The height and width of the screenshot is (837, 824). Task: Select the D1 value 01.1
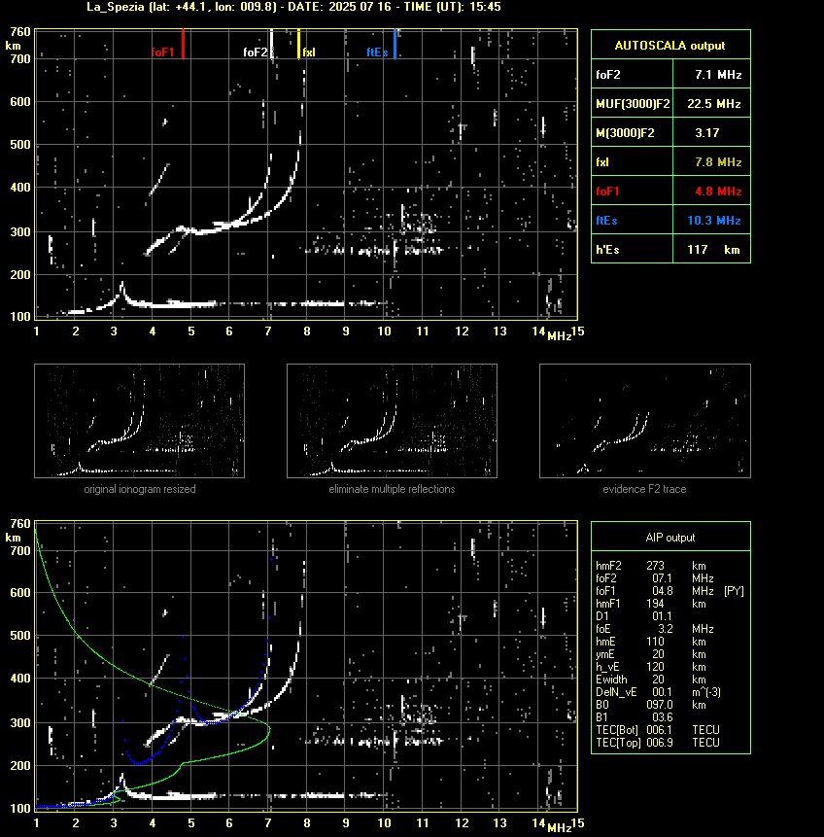663,616
